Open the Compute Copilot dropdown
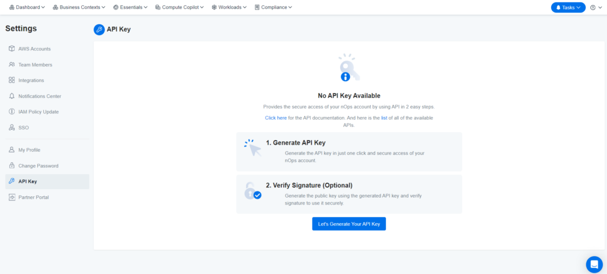The height and width of the screenshot is (274, 607). [179, 7]
